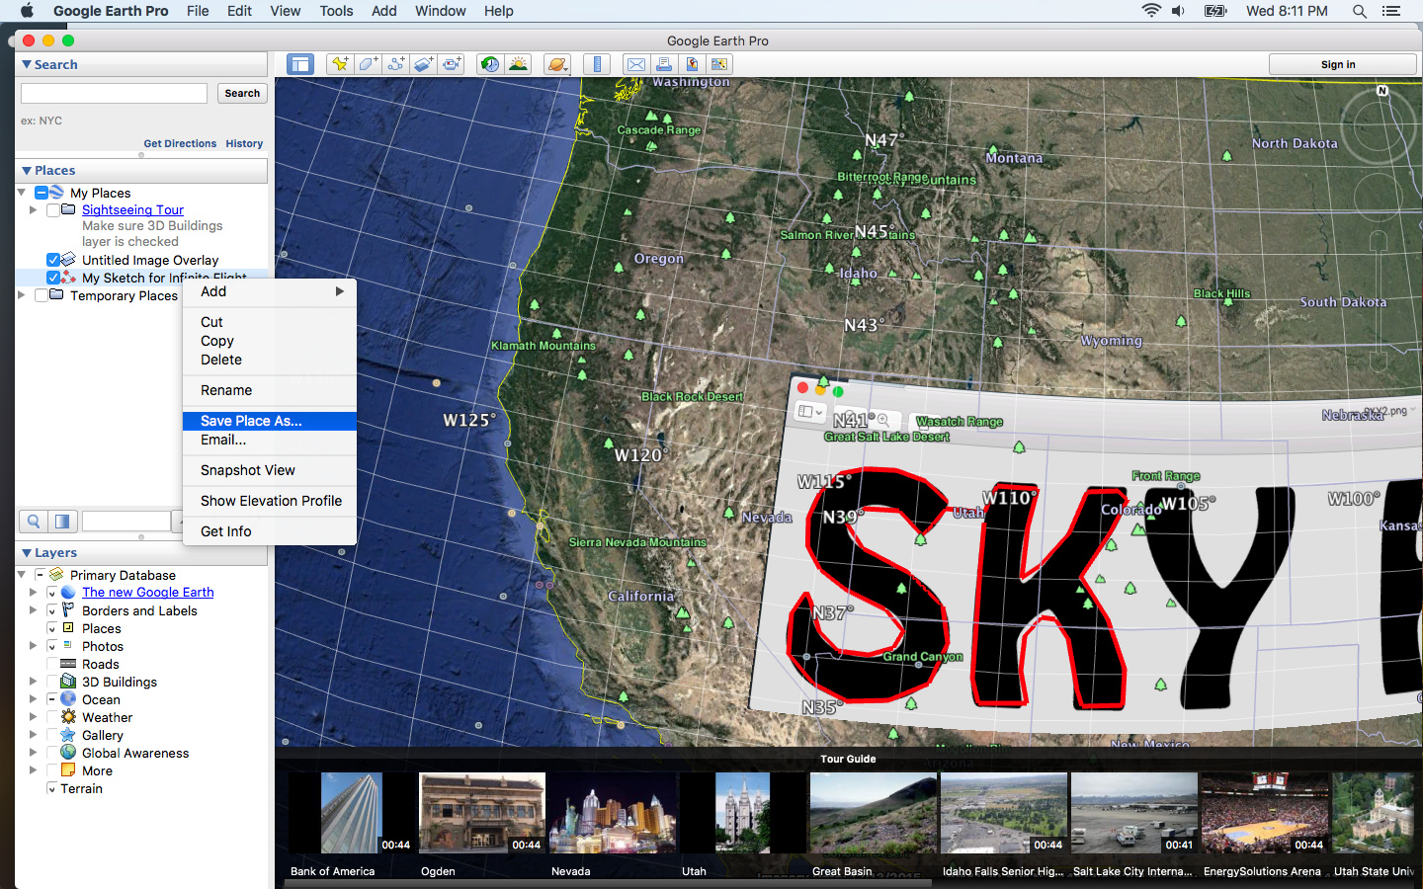Viewport: 1423px width, 889px height.
Task: Click the Print toolbar icon
Action: coord(664,64)
